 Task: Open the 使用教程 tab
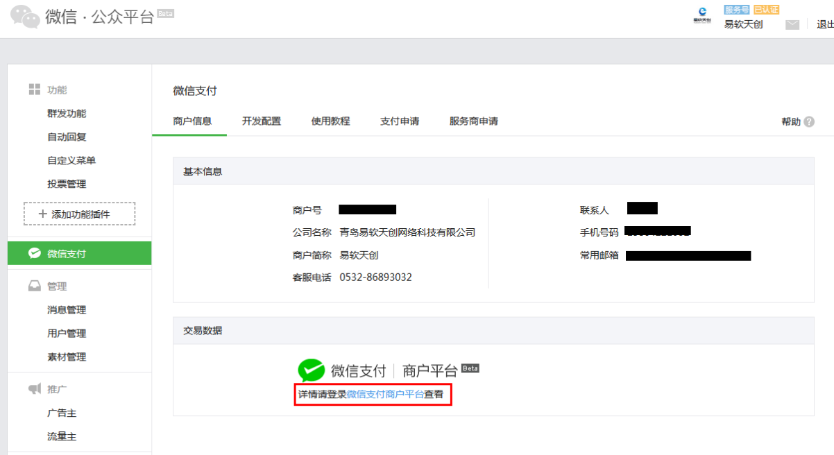click(331, 121)
